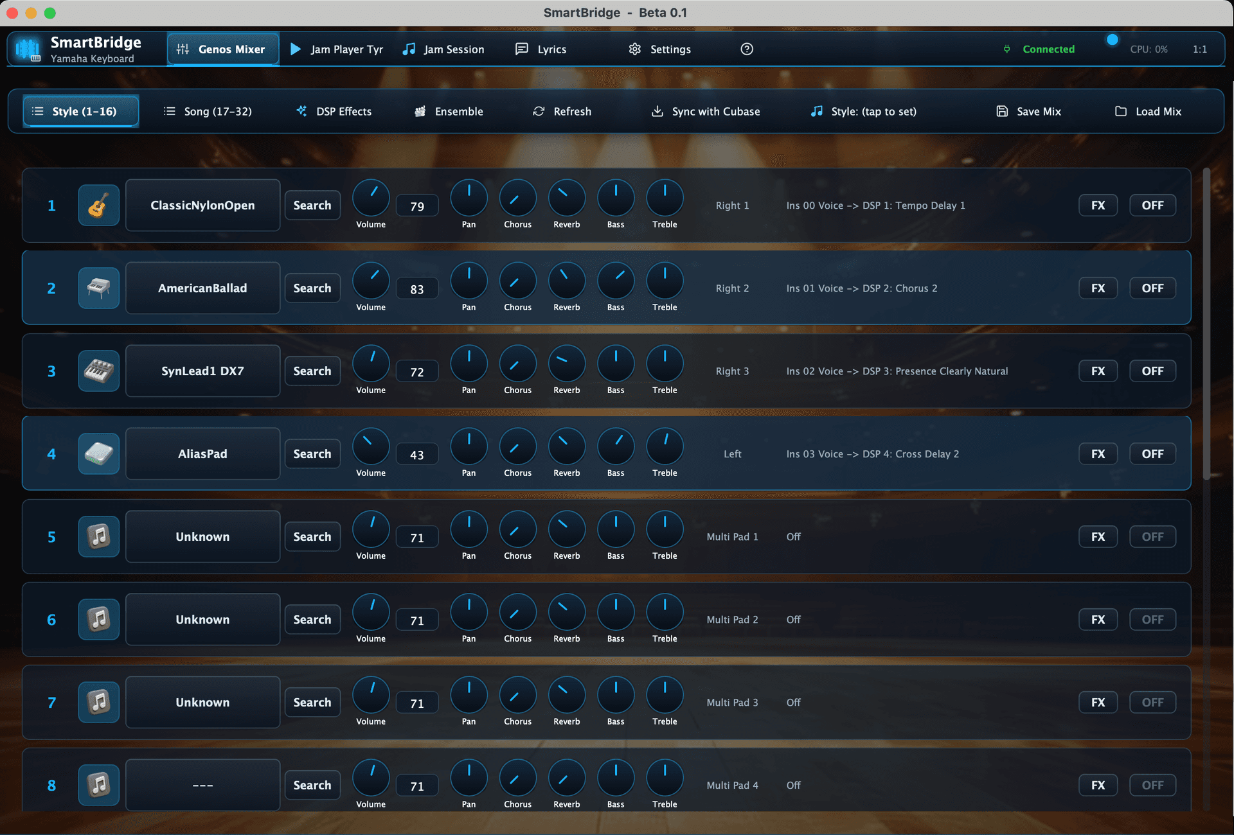This screenshot has width=1234, height=835.
Task: Open the Settings tab
Action: pos(660,49)
